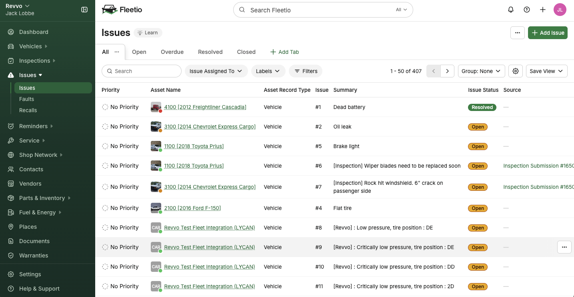Click the Add Issue button

coord(548,33)
